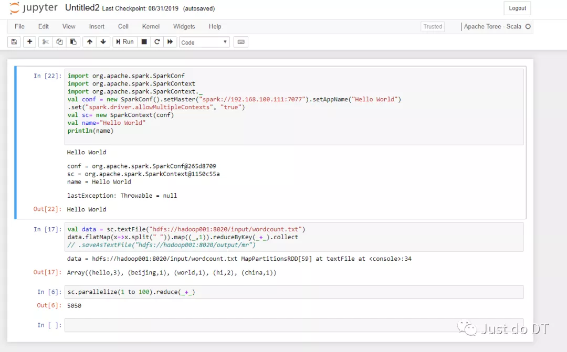Restart kernel and run all cells icon
Image resolution: width=567 pixels, height=352 pixels.
(x=170, y=42)
